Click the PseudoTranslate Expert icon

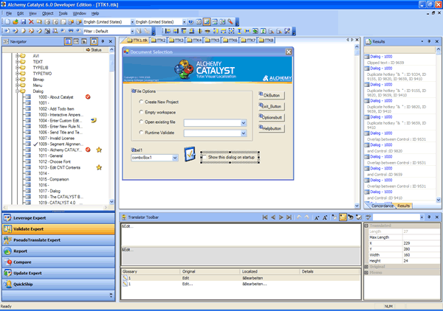(x=7, y=240)
